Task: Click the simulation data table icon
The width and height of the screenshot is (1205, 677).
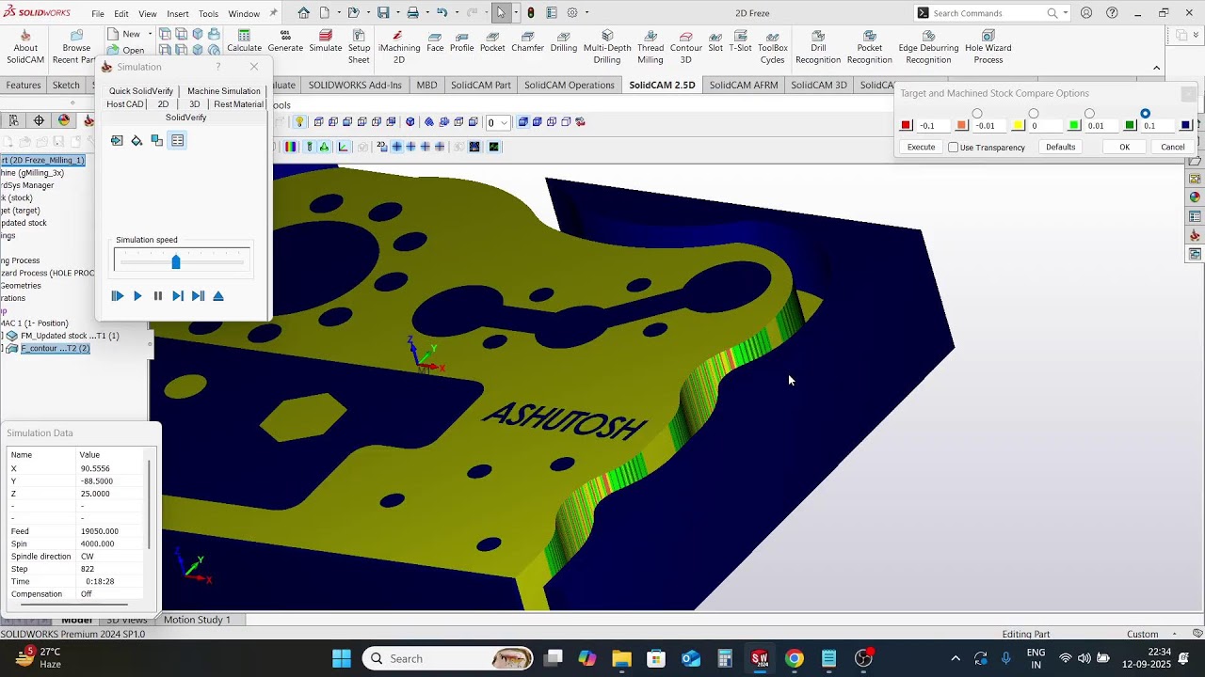Action: pos(177,140)
